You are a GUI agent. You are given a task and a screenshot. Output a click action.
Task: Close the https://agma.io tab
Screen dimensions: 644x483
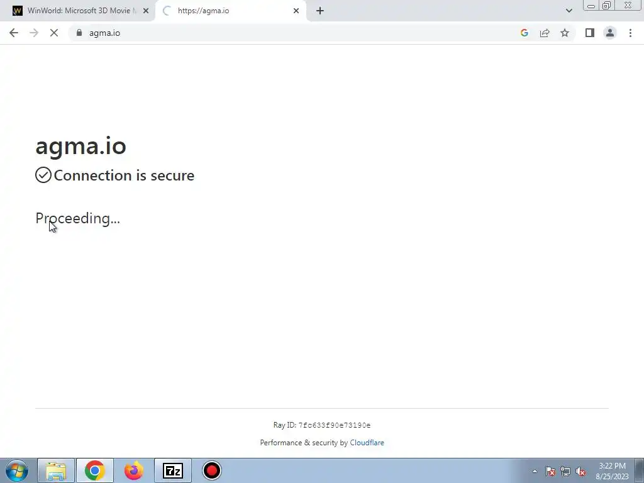pos(296,11)
